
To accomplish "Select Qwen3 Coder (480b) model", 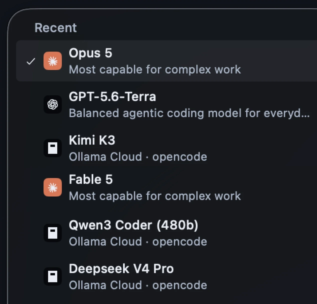I will click(166, 233).
